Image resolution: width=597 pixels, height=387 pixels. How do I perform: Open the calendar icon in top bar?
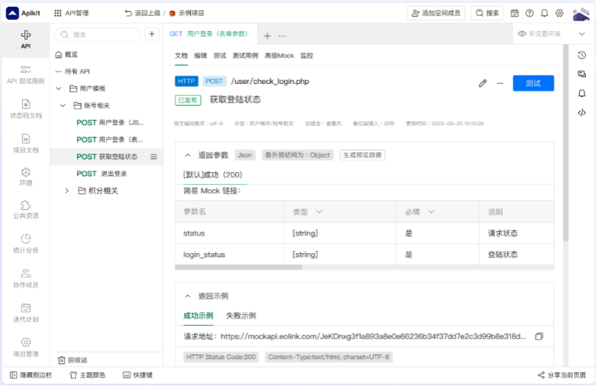(x=514, y=13)
